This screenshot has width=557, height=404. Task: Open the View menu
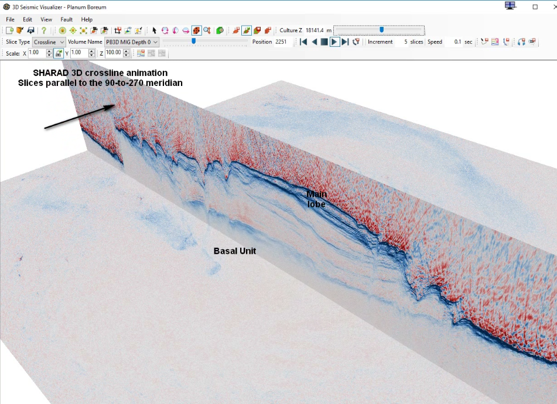(46, 19)
